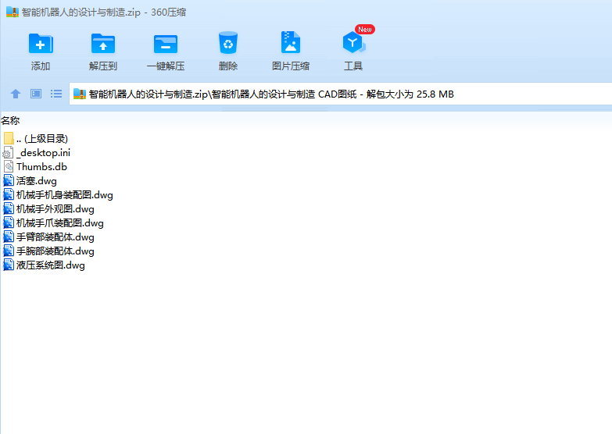Open the 工具 (Tools) hexagon icon

point(353,42)
